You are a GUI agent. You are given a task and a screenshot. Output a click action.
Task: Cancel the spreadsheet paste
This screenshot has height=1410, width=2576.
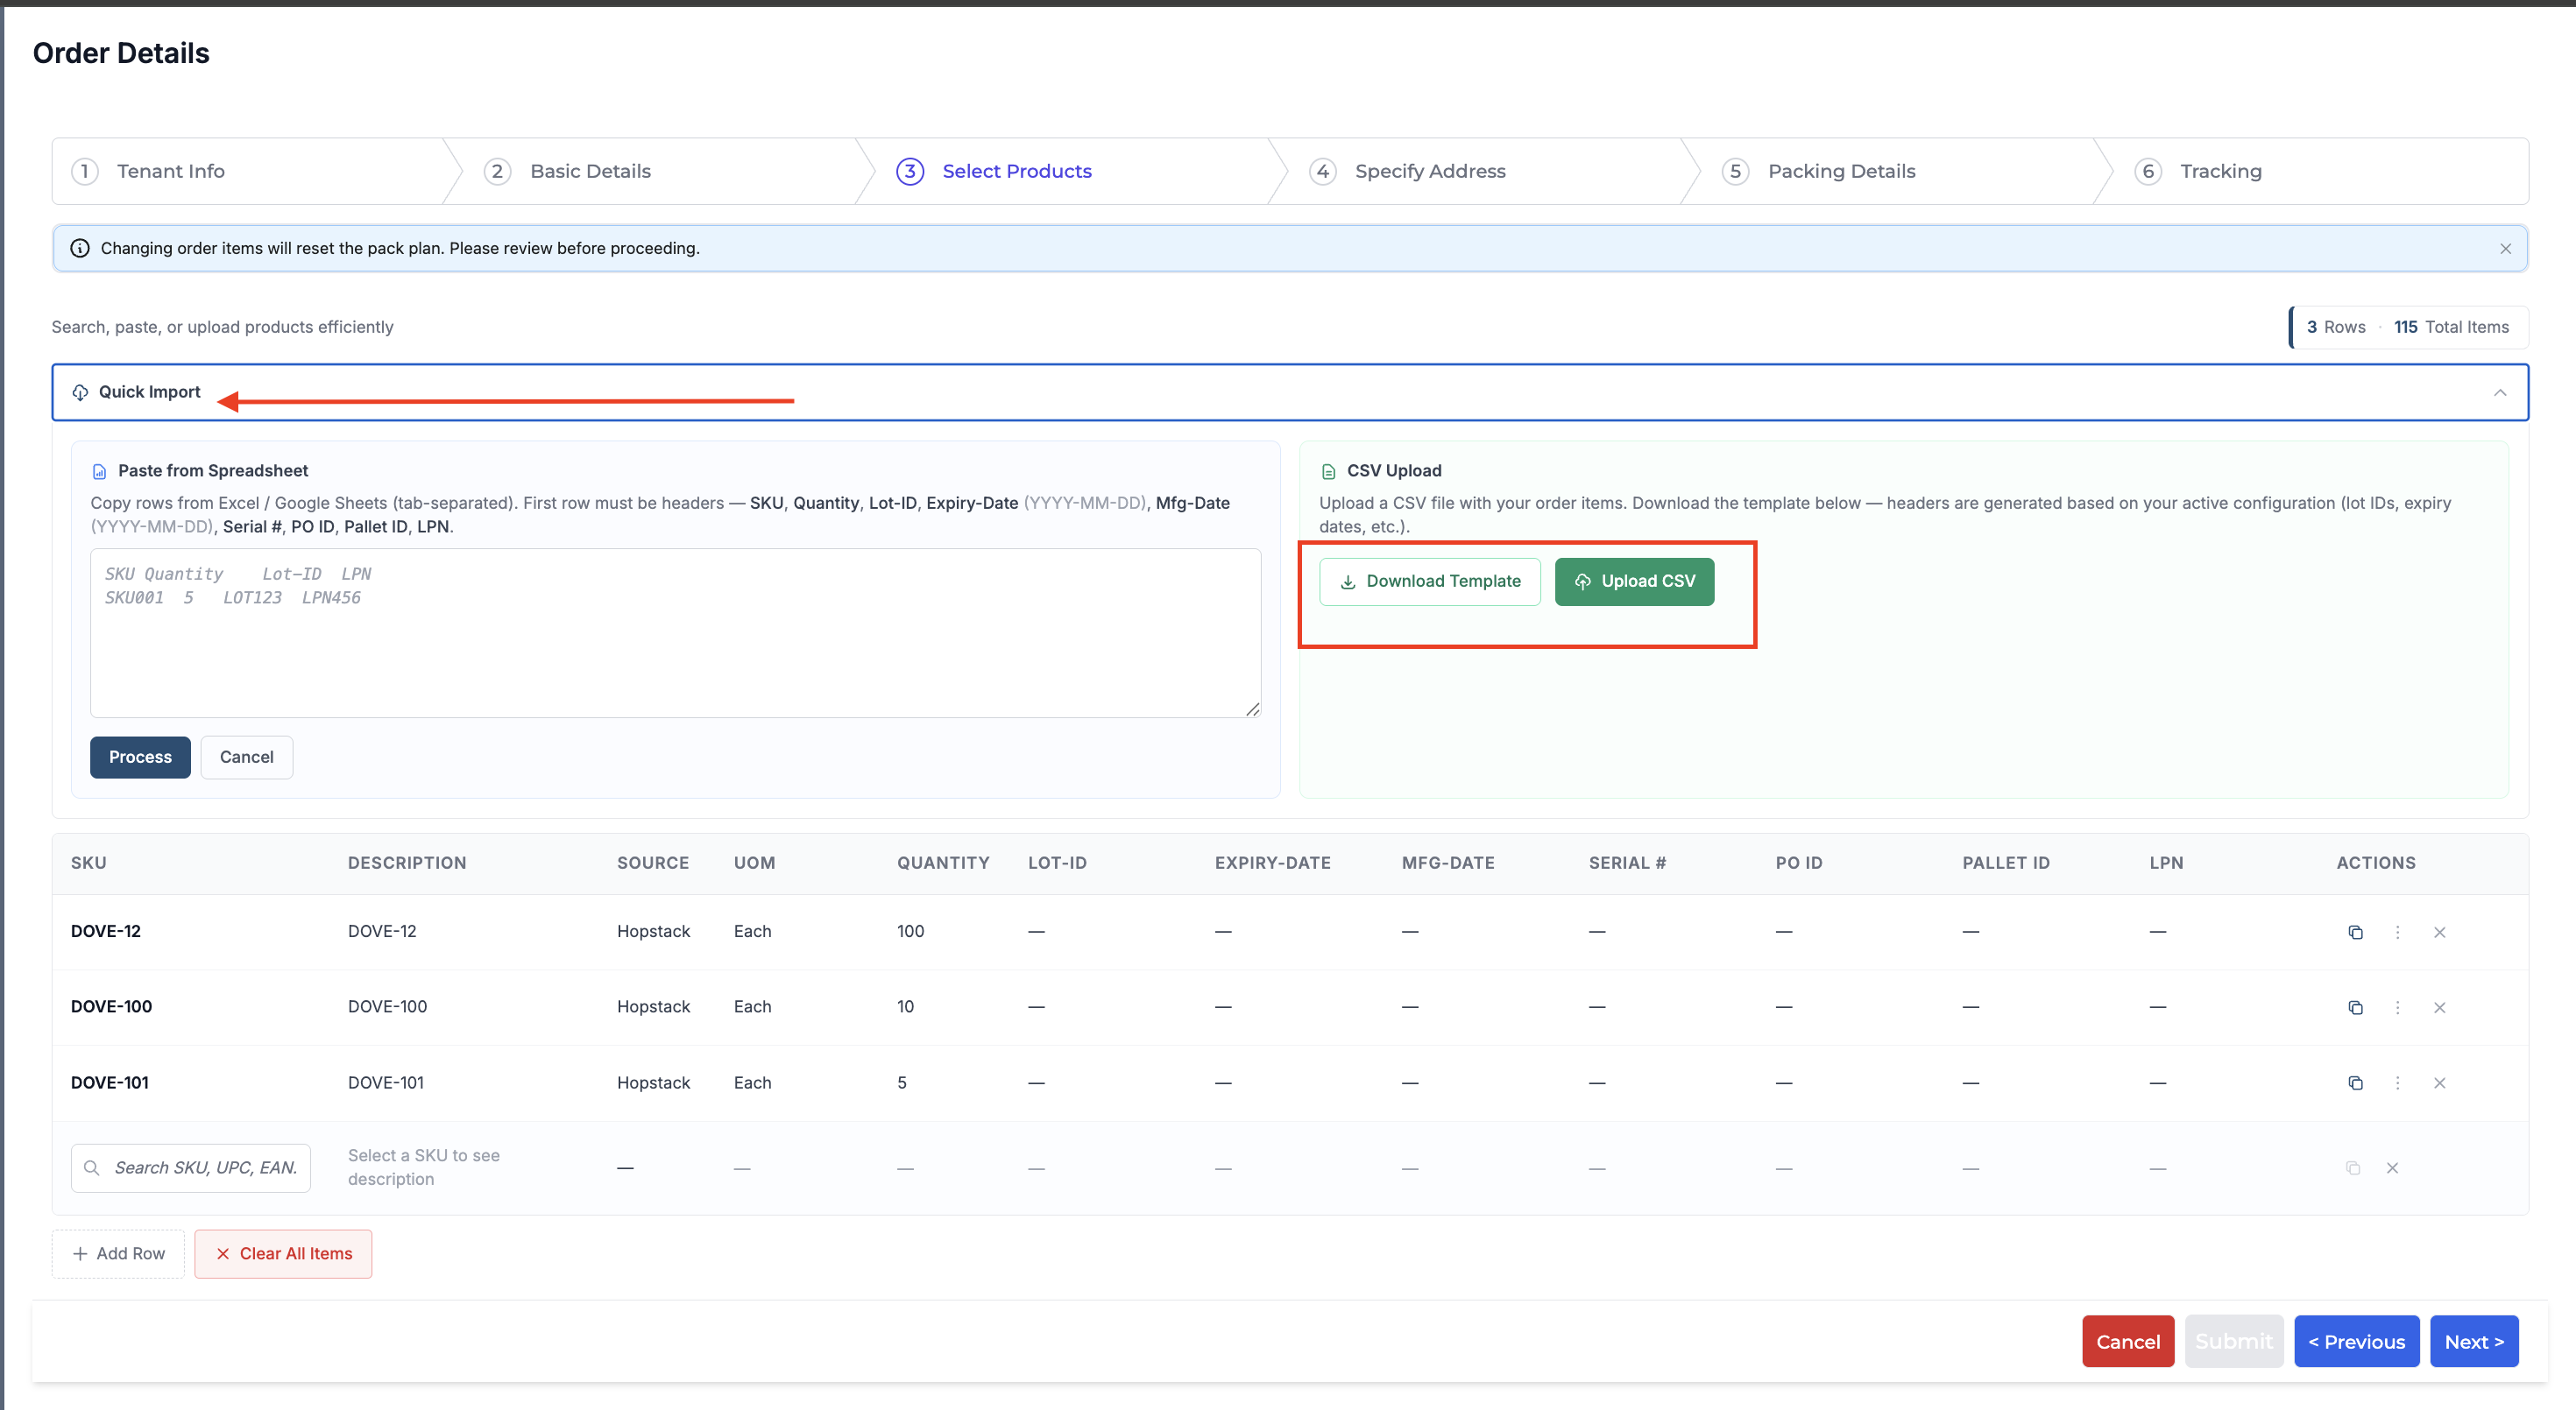[246, 758]
